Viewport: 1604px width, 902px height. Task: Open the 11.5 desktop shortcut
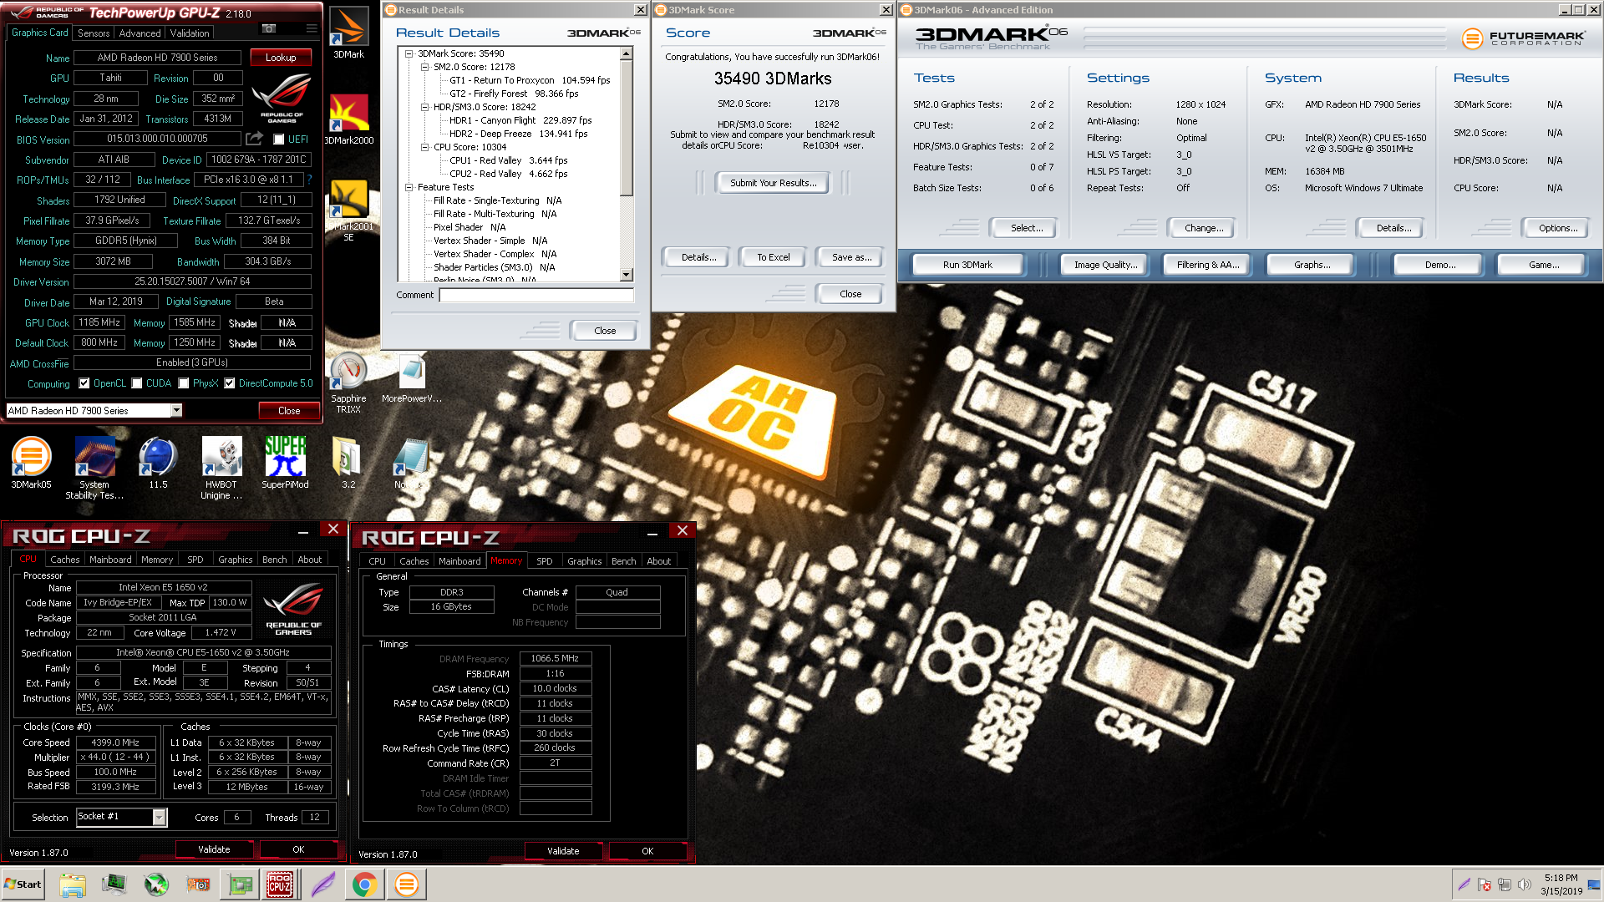click(x=158, y=463)
